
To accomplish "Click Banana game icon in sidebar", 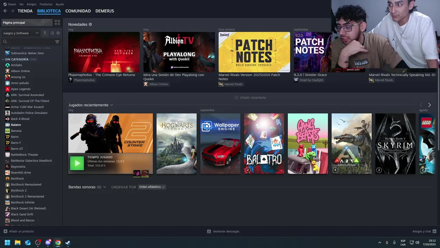I will pyautogui.click(x=8, y=131).
